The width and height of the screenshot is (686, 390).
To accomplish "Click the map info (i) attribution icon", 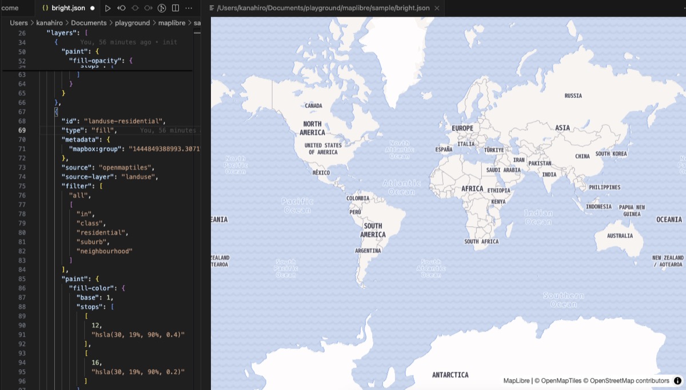I will 677,381.
